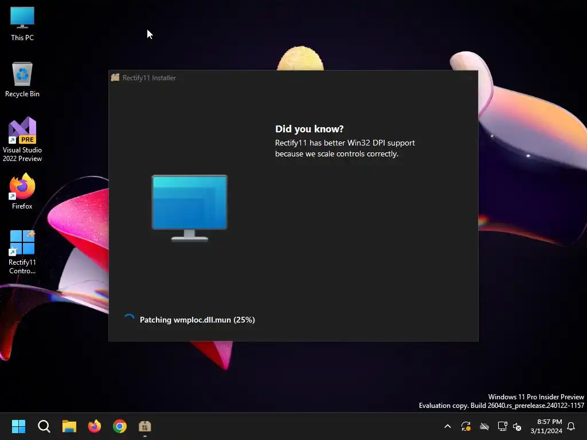Open Firefox from the taskbar
Screen dimensions: 587x440
(95, 426)
